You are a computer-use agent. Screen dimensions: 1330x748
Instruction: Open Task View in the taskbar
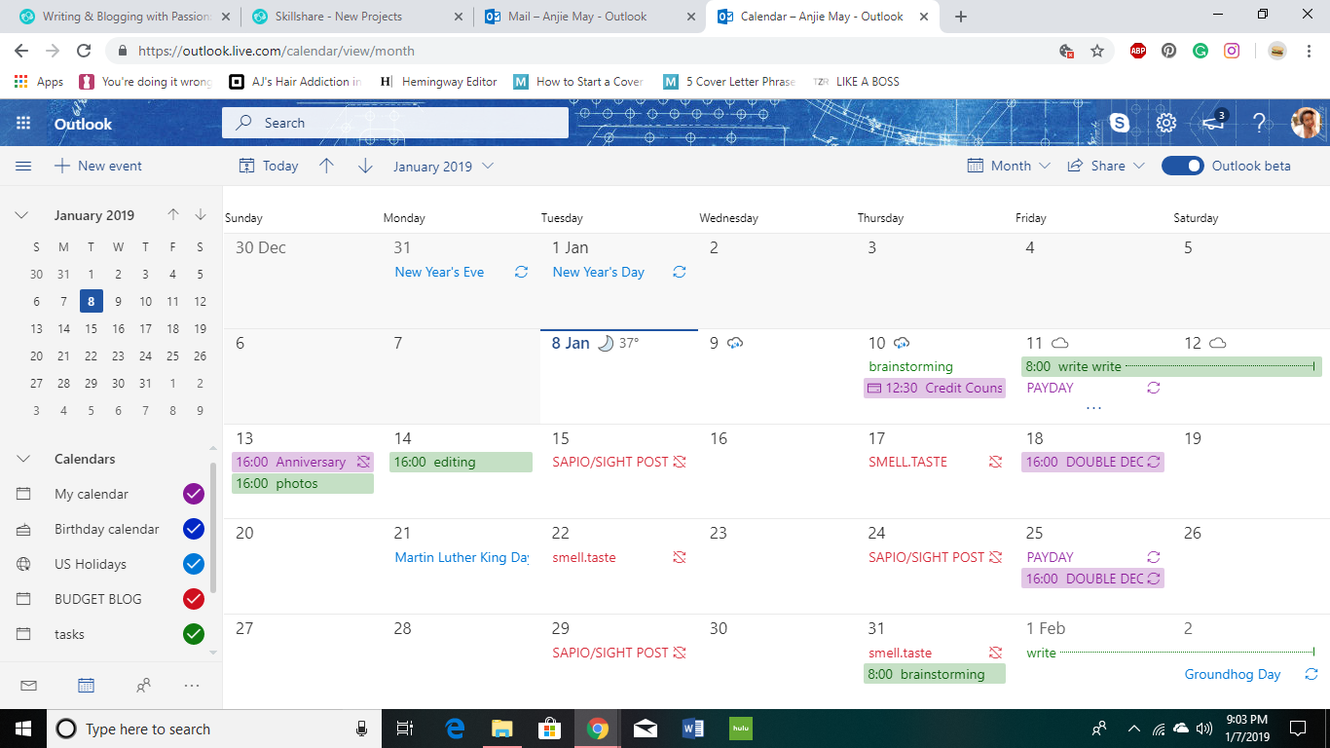[405, 729]
